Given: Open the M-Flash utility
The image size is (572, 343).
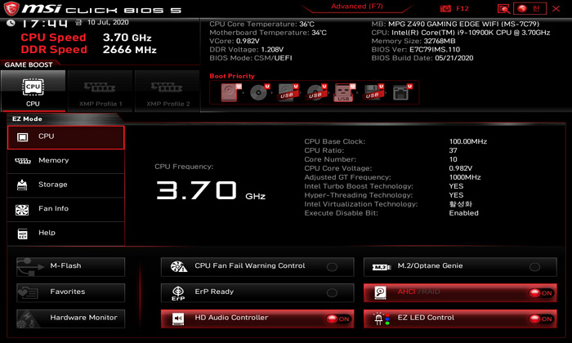Looking at the screenshot, I should point(70,267).
